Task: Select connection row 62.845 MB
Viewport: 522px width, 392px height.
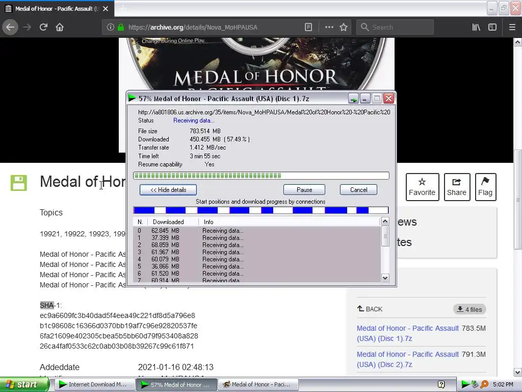Action: pyautogui.click(x=257, y=231)
